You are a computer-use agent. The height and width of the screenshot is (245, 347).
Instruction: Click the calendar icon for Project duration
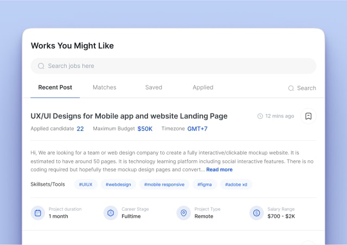coord(38,213)
